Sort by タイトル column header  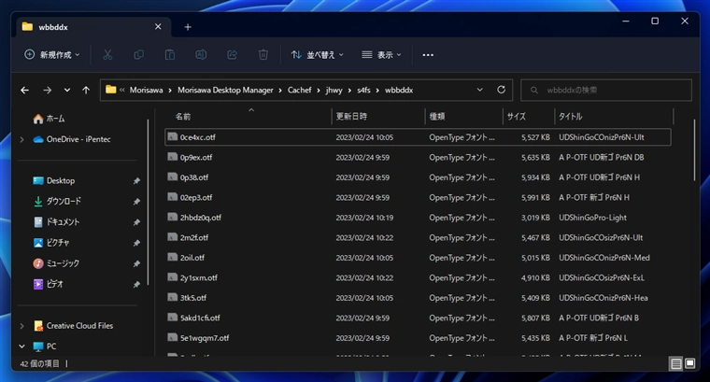614,117
